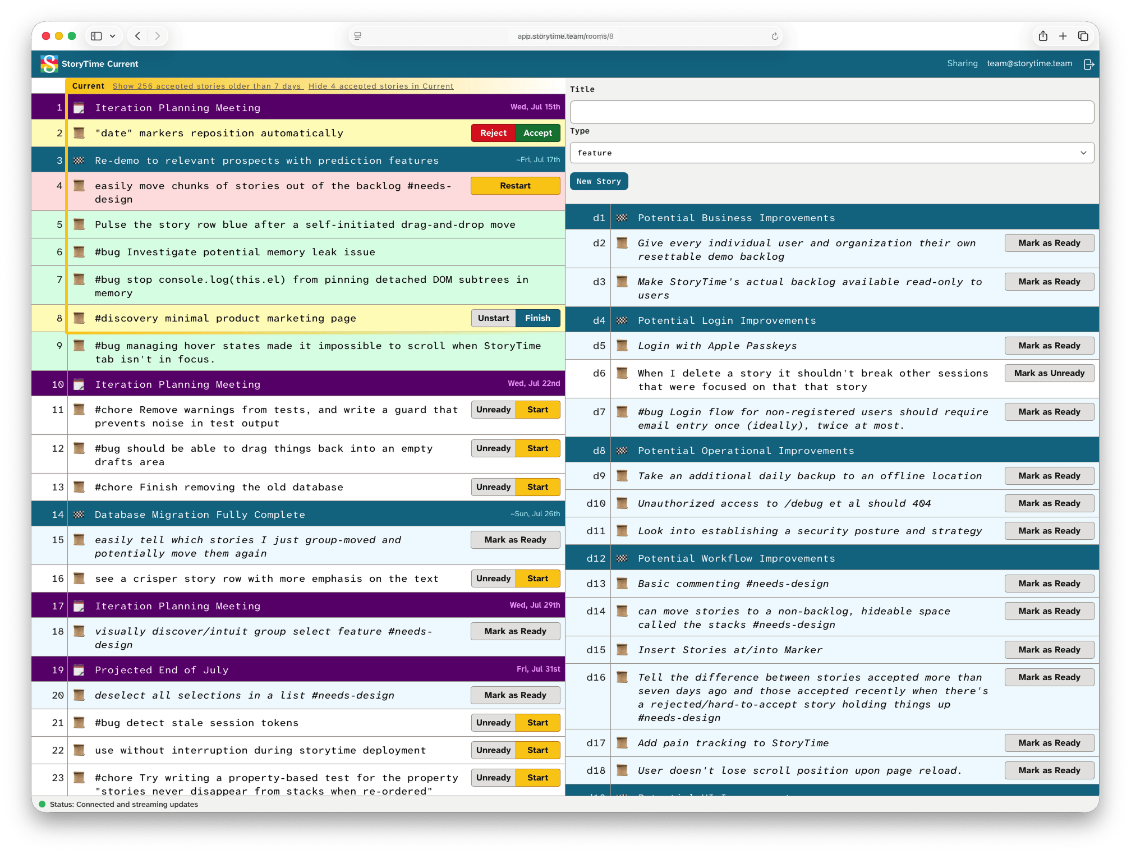Mark Insert Stories at/into Marker as Ready
The image size is (1131, 854).
(x=1049, y=650)
